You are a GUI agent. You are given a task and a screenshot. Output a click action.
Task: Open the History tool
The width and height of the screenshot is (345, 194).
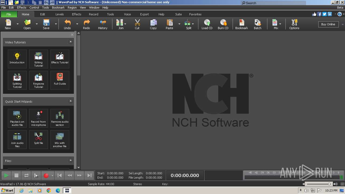coord(103,24)
